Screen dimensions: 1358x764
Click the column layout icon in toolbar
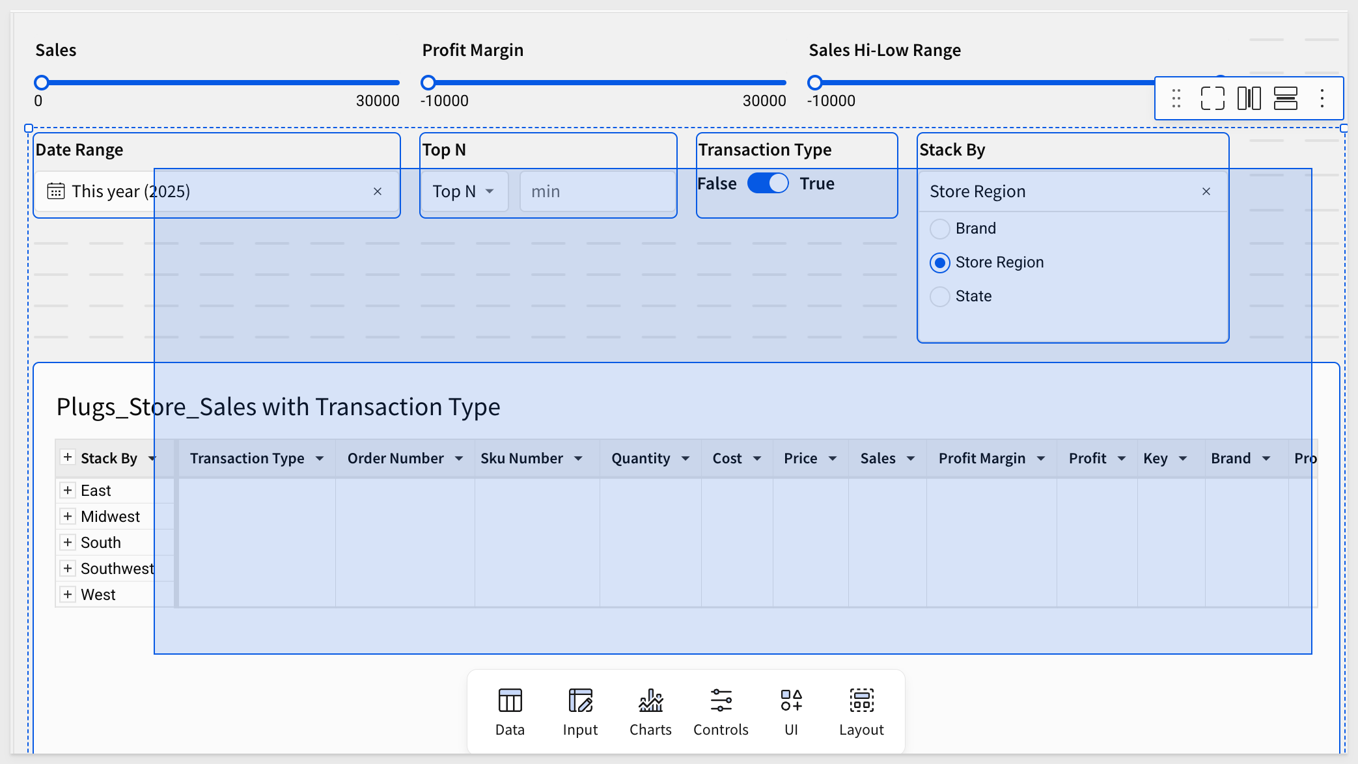coord(1249,98)
